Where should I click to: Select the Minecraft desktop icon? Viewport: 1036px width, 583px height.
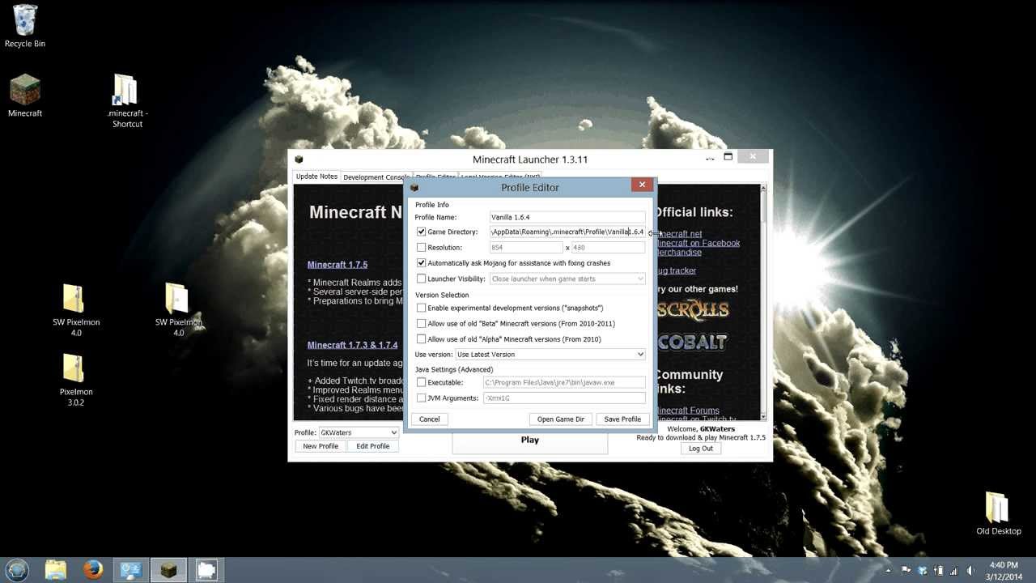click(25, 96)
